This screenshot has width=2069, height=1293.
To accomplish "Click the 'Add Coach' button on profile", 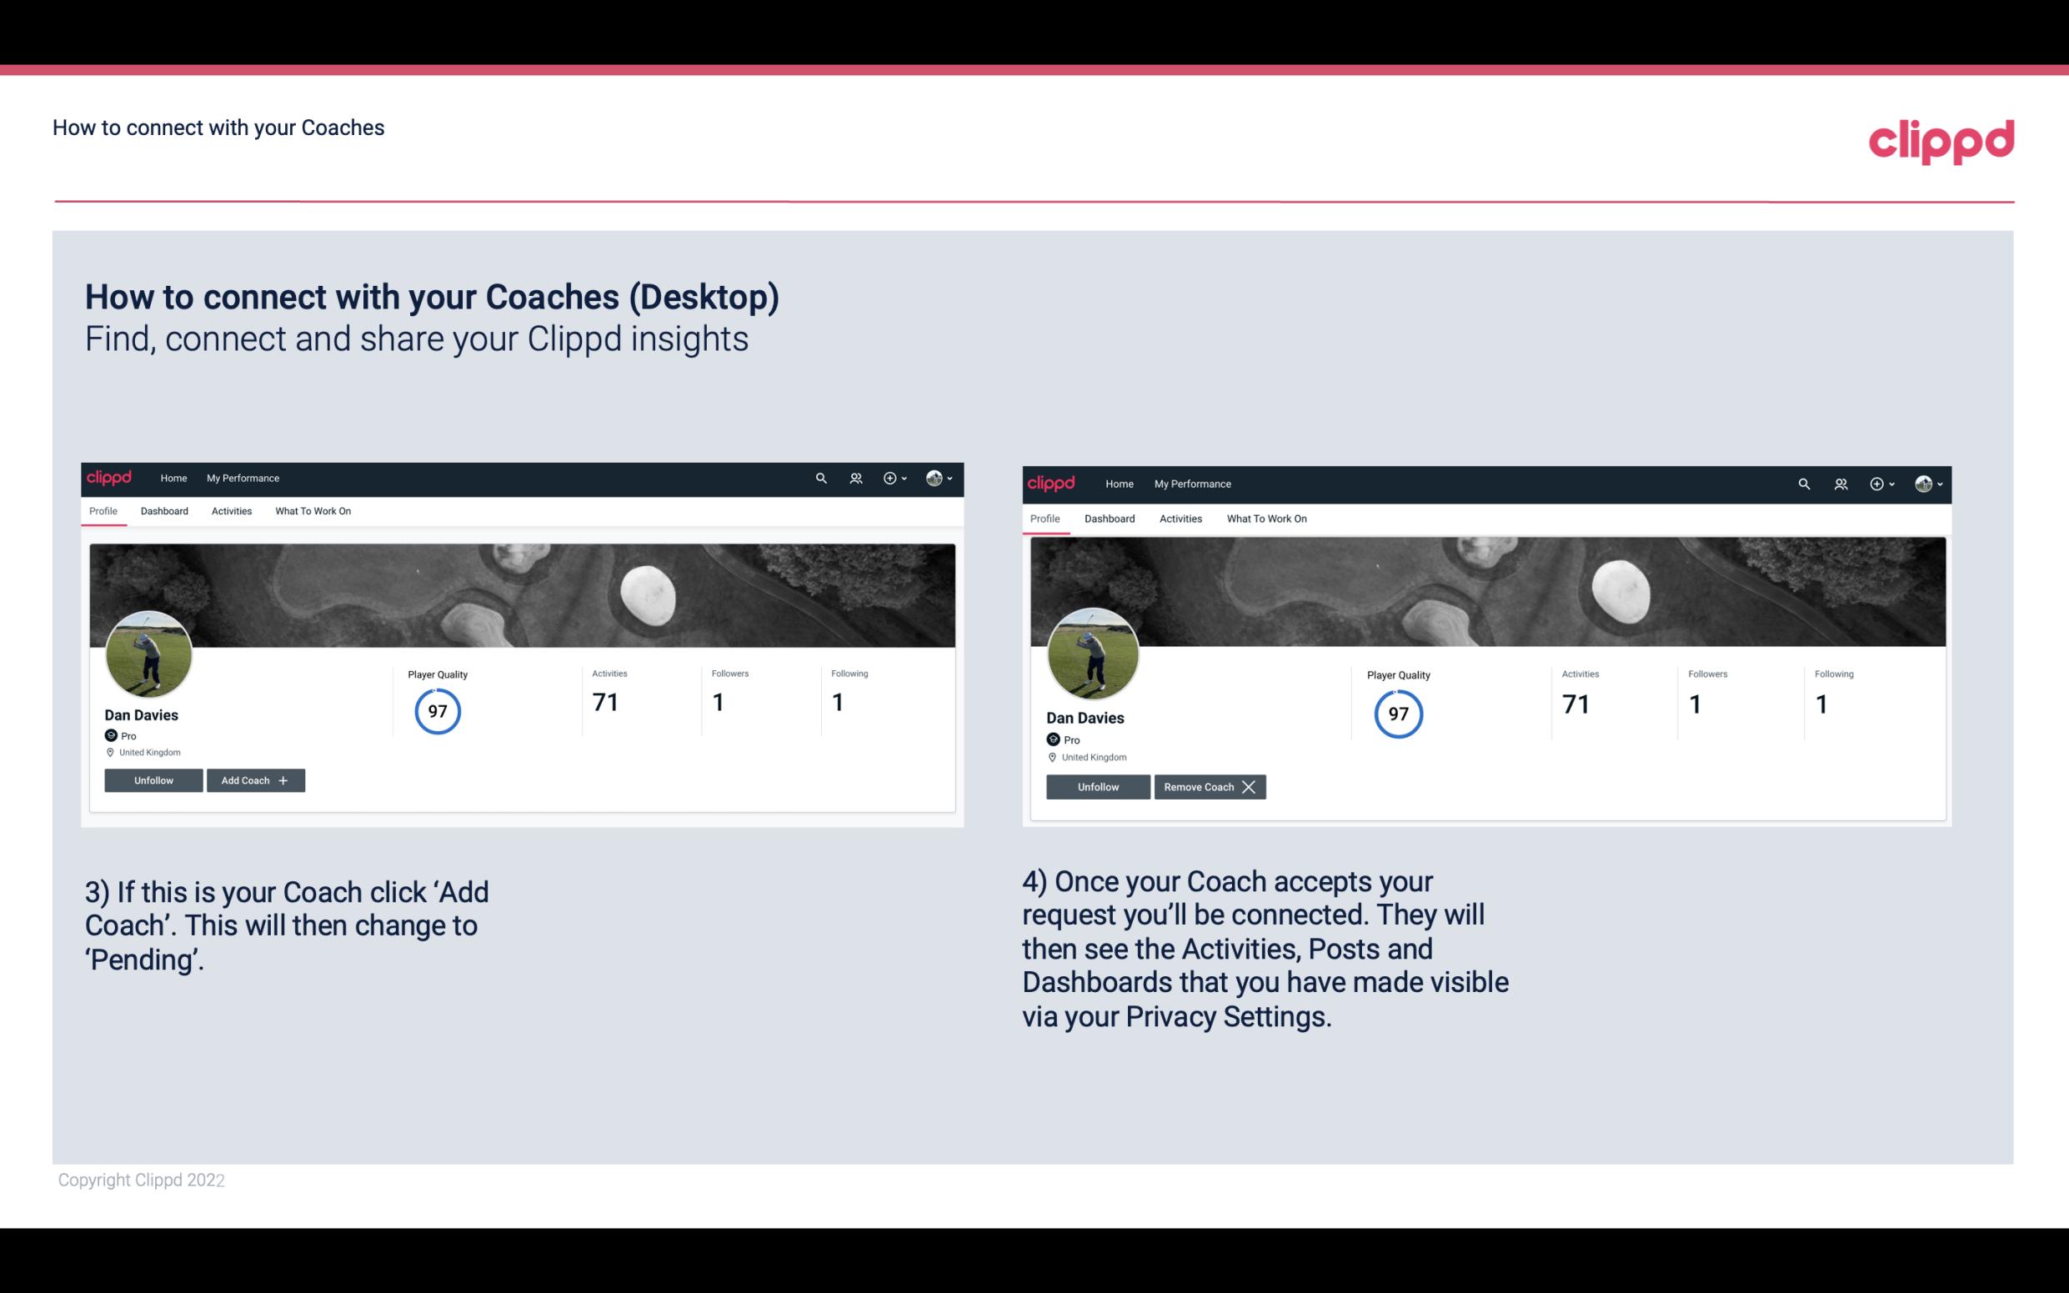I will click(255, 779).
